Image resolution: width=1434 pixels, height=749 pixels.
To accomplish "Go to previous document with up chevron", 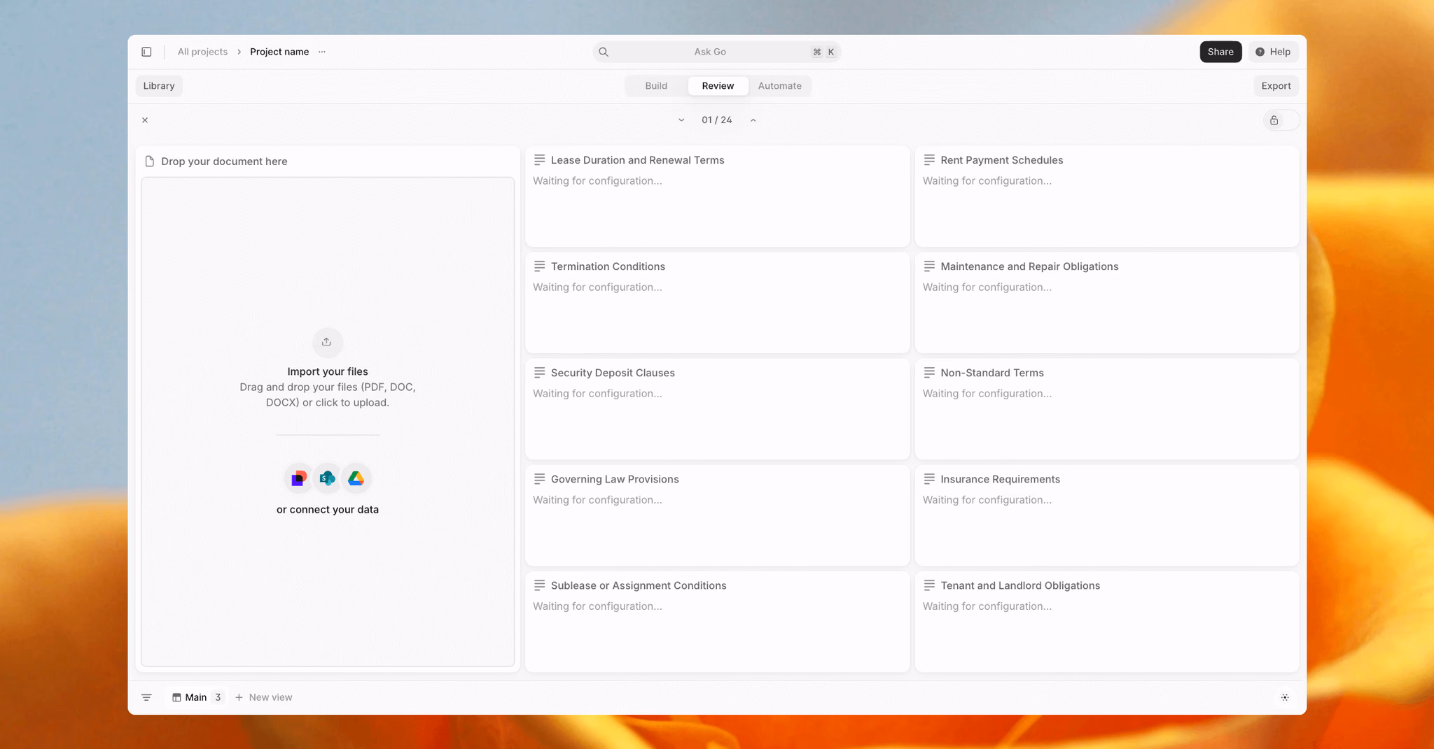I will [753, 120].
